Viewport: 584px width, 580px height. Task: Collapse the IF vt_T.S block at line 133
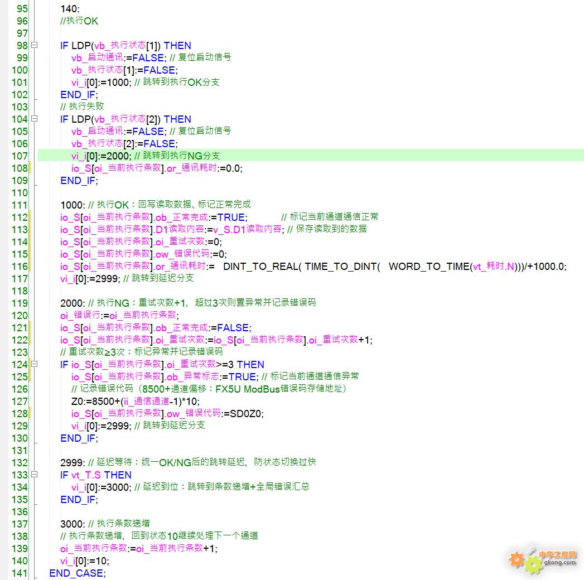point(35,475)
